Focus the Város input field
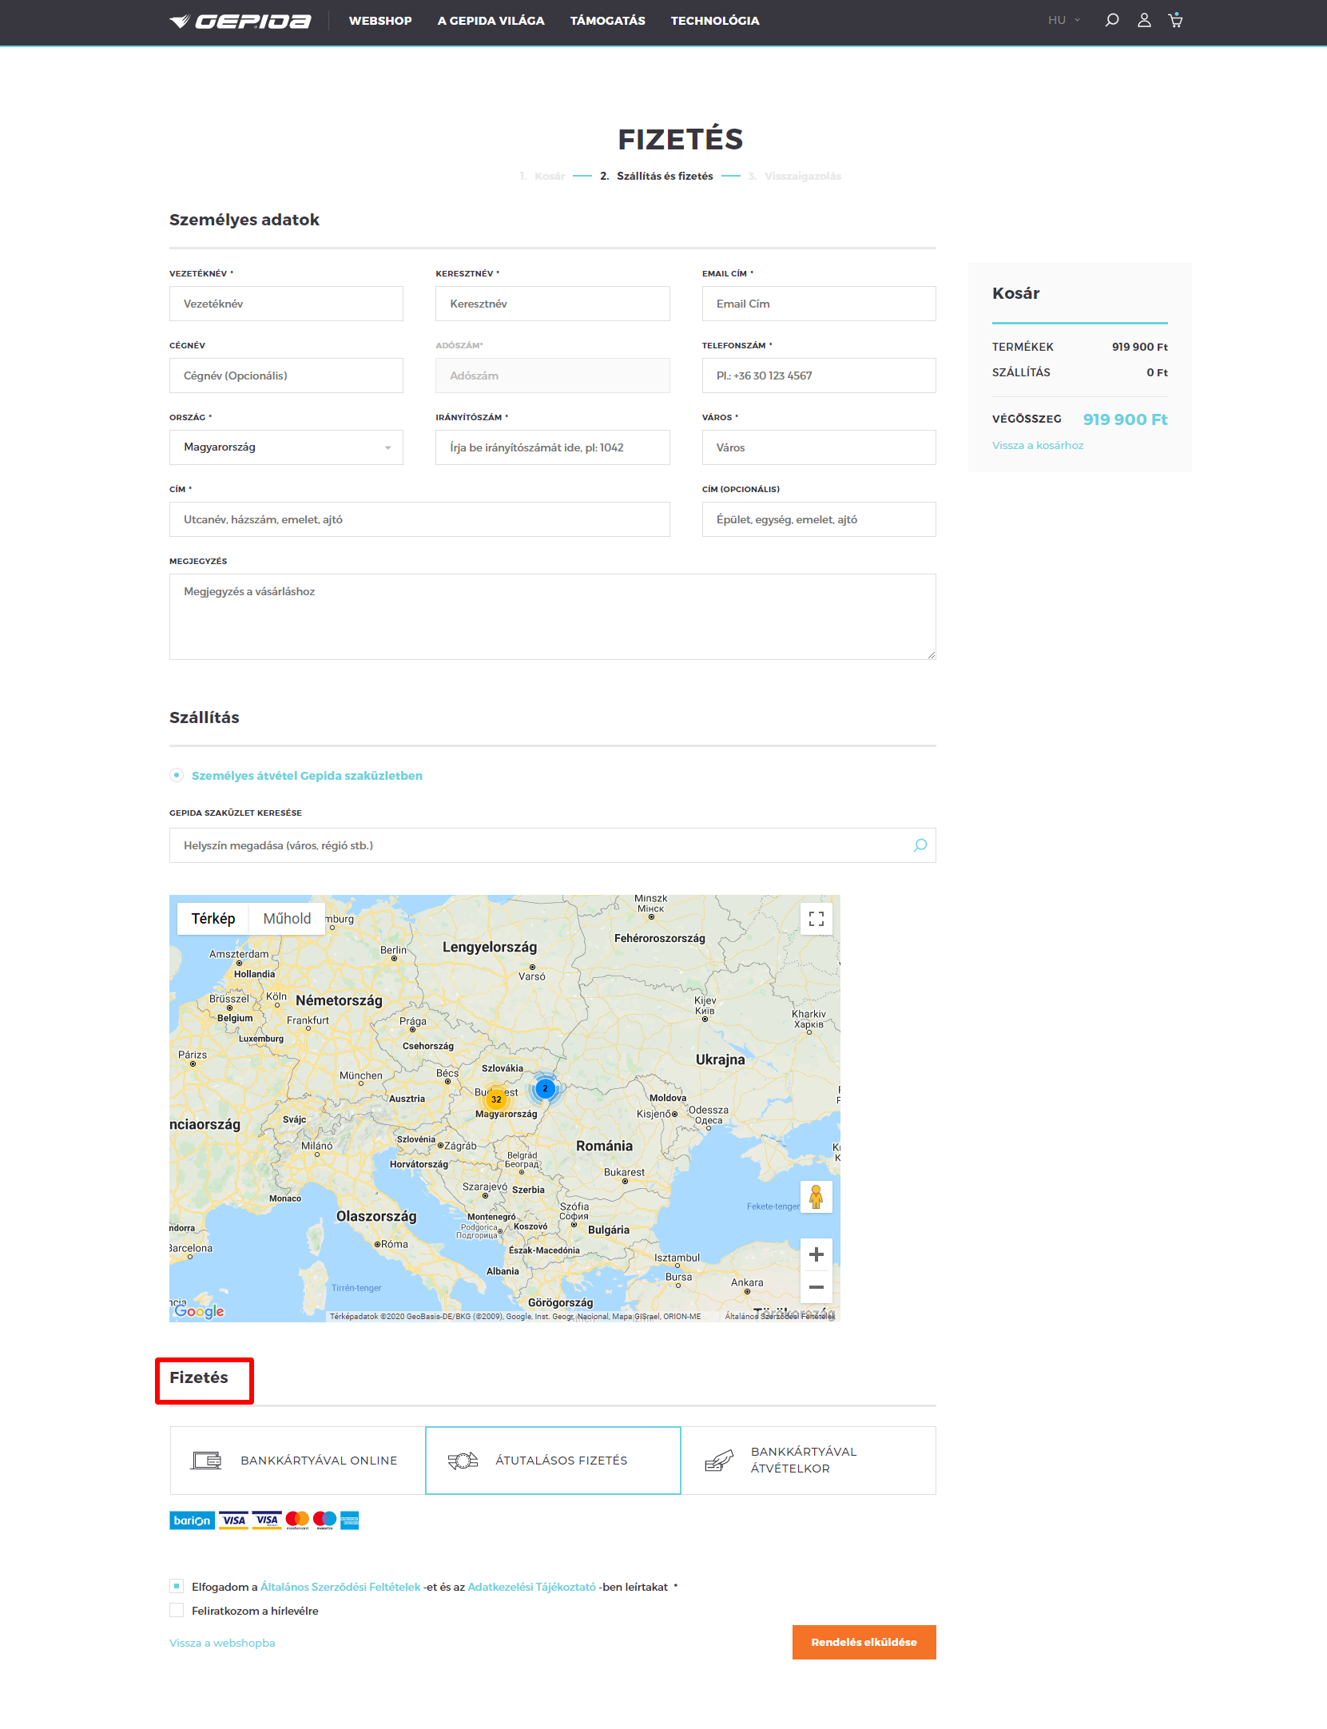 click(819, 447)
